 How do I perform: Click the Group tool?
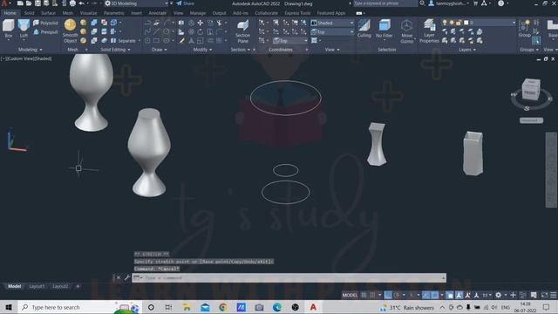pos(524,29)
